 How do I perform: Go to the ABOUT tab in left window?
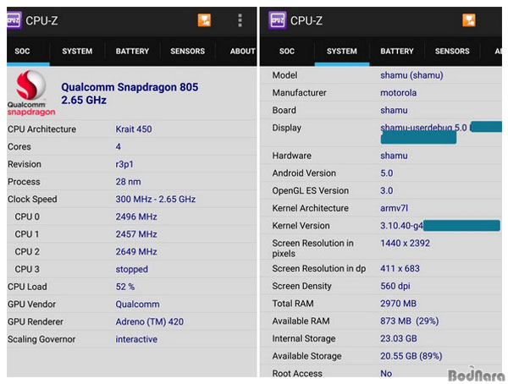click(x=241, y=52)
